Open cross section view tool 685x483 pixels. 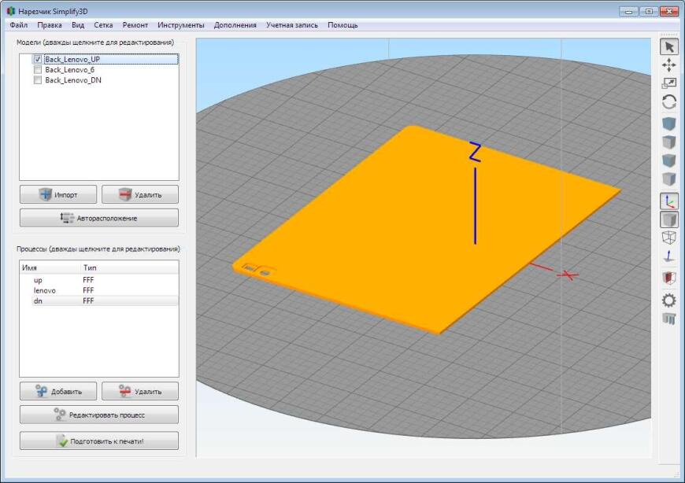668,278
